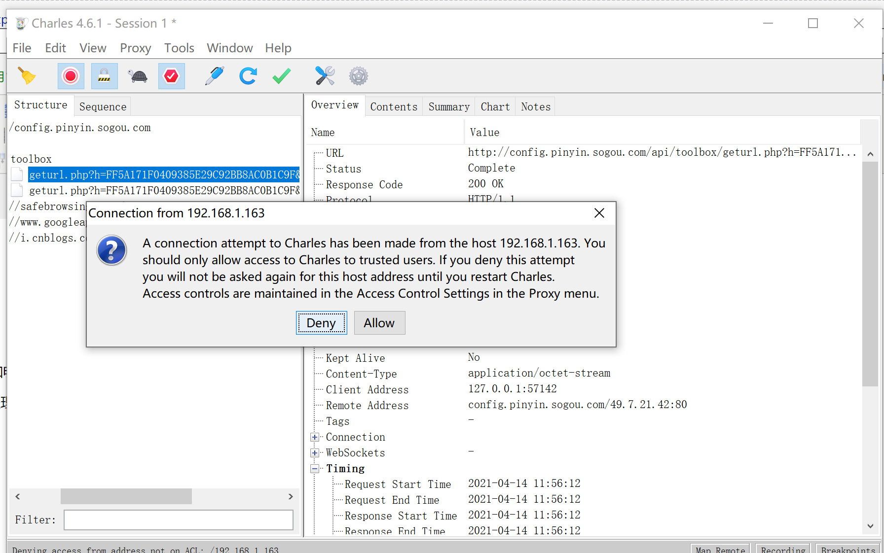Click the overview scrollbar up arrow
The image size is (884, 553).
[x=870, y=154]
